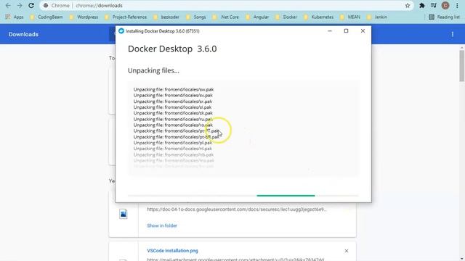This screenshot has height=261, width=465.
Task: Select log line frontend/locales/nl.pak
Action: click(x=173, y=149)
